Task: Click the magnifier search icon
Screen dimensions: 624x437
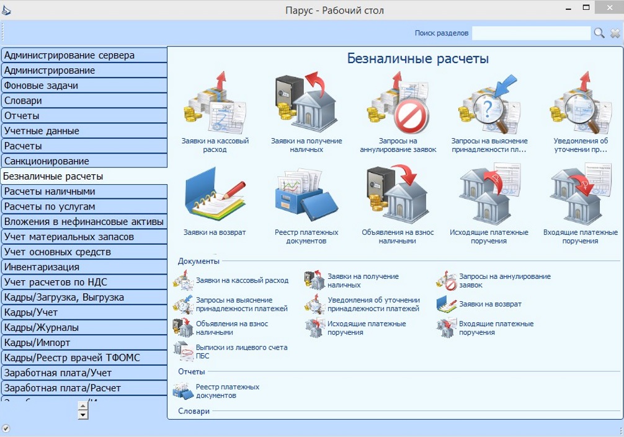Action: click(599, 33)
